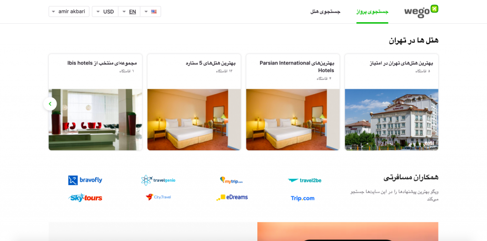Select the جستجوی پرواز tab
Image resolution: width=487 pixels, height=241 pixels.
[x=372, y=12]
